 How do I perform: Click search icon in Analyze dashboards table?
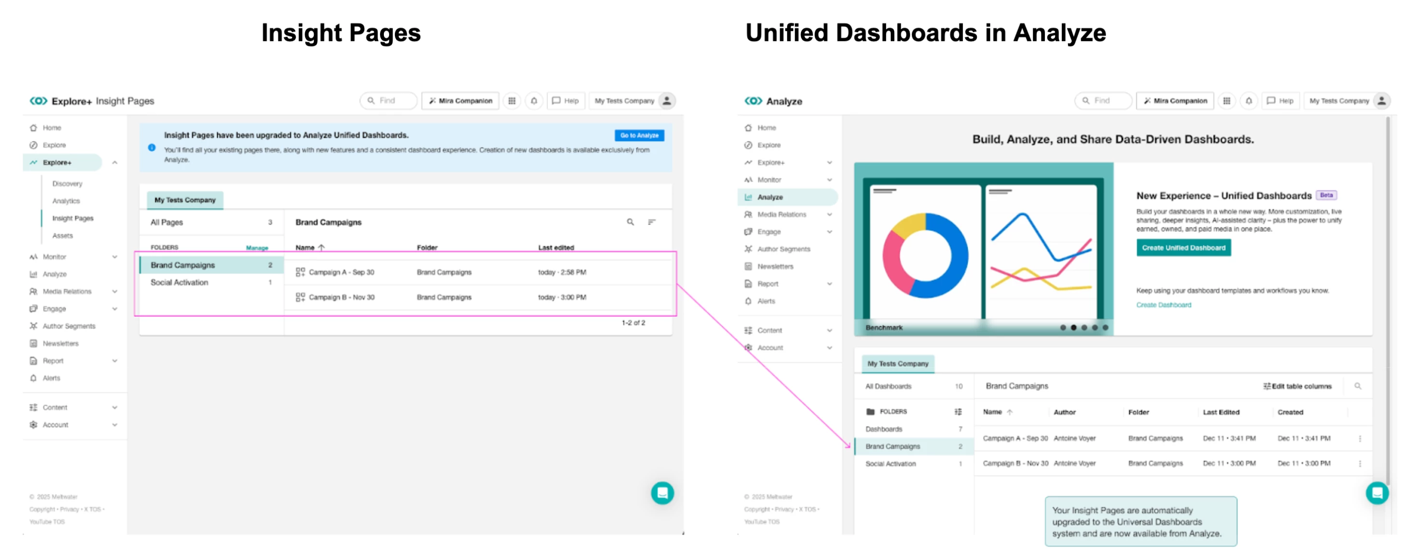pyautogui.click(x=1357, y=386)
